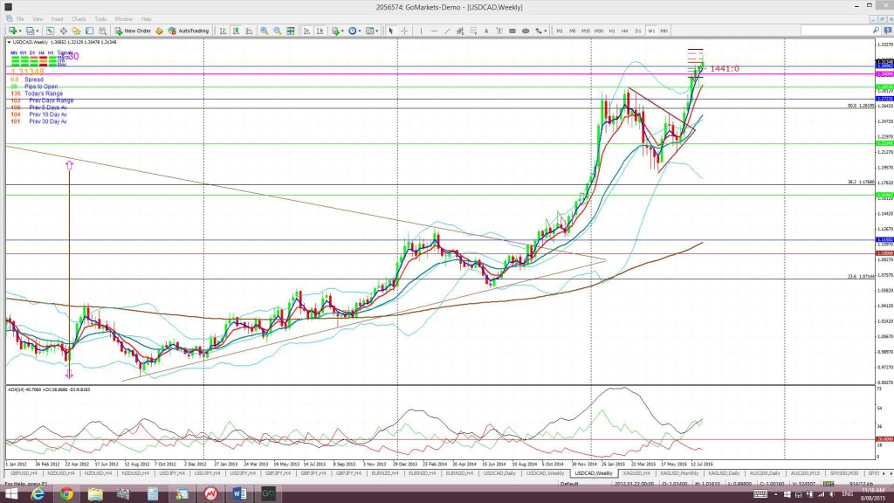The width and height of the screenshot is (894, 503).
Task: Switch chart to line chart
Action: point(249,31)
